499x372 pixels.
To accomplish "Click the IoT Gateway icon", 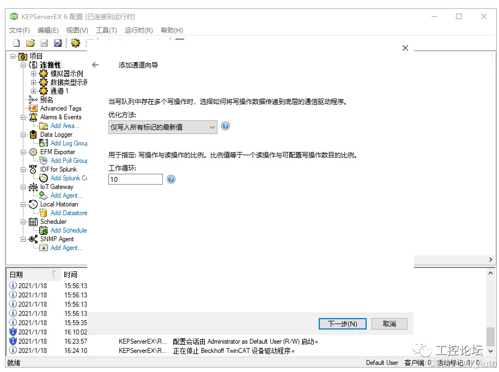I will 33,187.
